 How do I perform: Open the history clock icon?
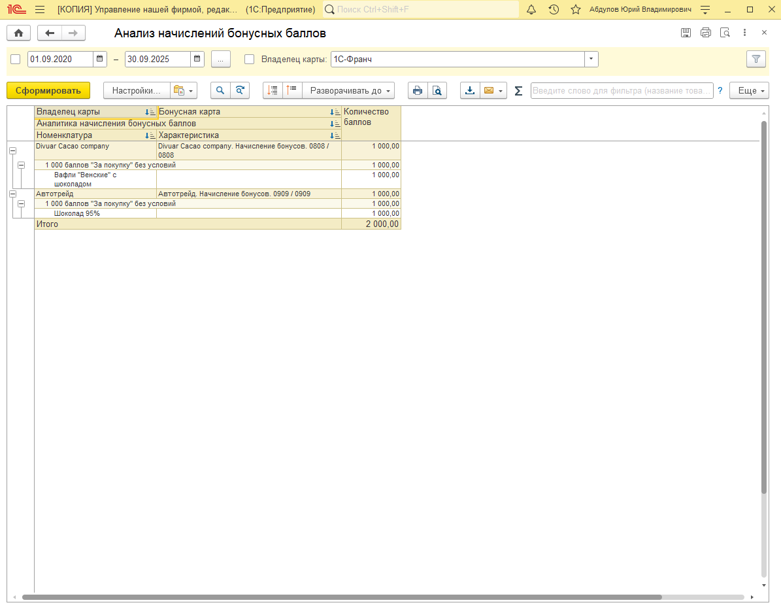click(554, 9)
